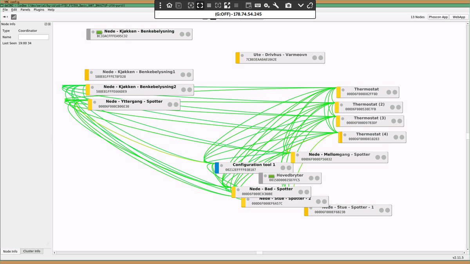Collapse the VNC toolbar with chevron icon

pyautogui.click(x=301, y=5)
